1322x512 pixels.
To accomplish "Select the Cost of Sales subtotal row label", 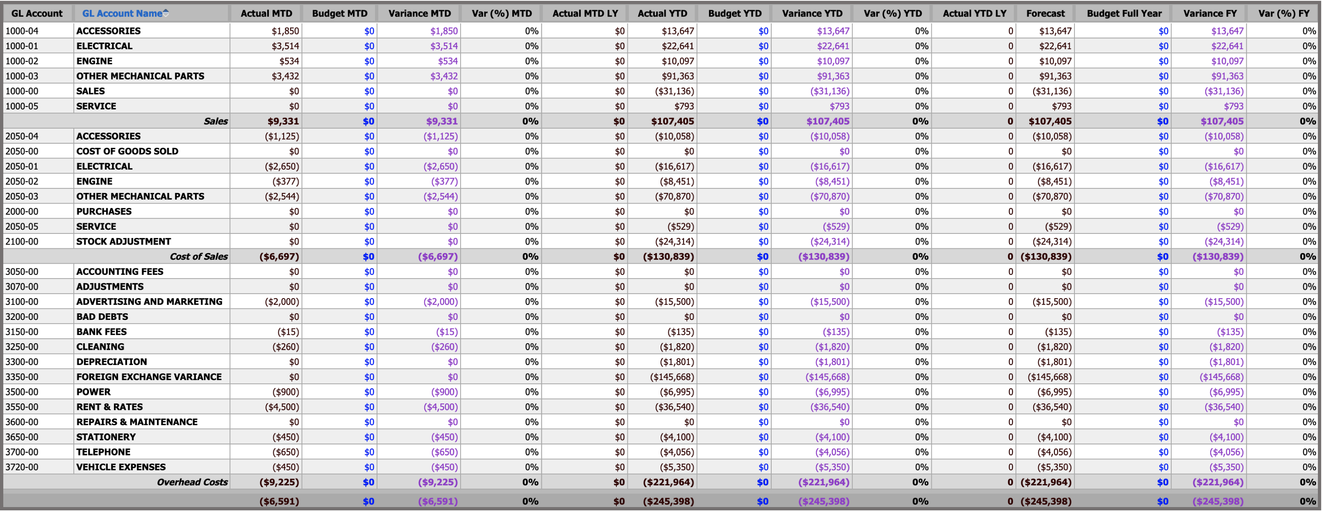I will (x=199, y=256).
